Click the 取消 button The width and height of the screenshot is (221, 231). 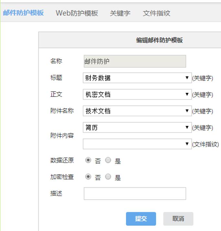click(178, 219)
